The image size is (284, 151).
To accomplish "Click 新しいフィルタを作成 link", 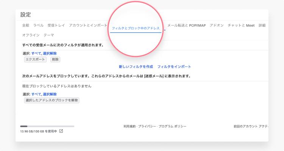I will (136, 67).
